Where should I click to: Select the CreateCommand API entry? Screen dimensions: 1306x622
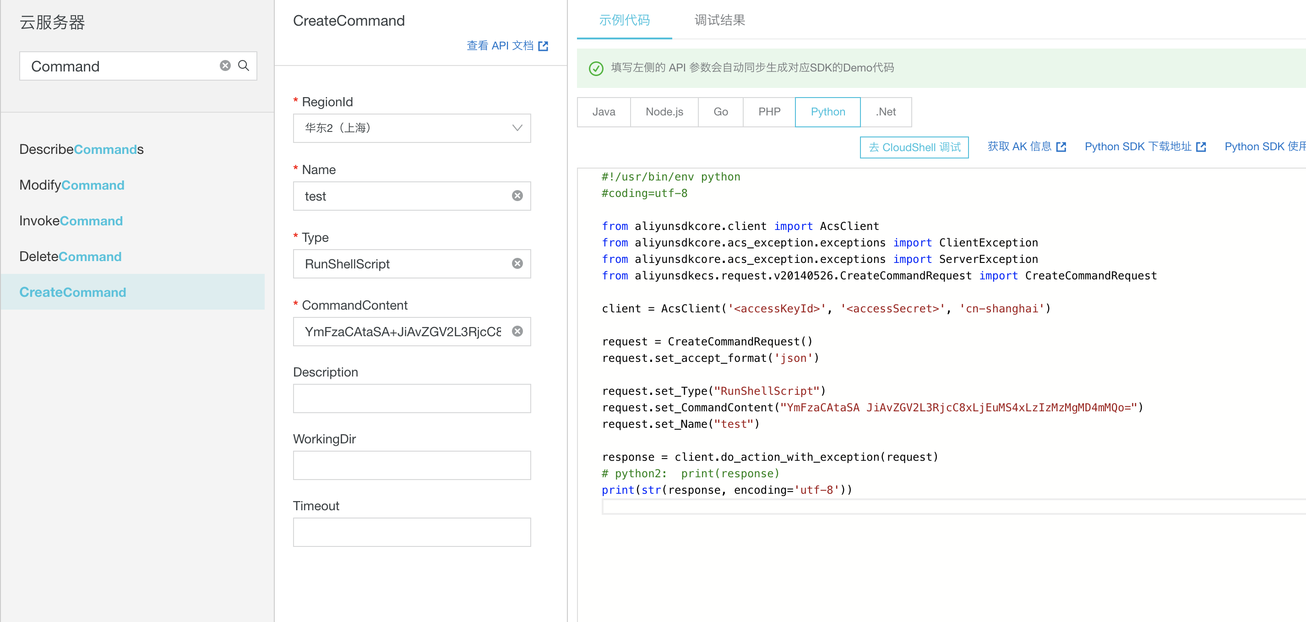click(132, 292)
